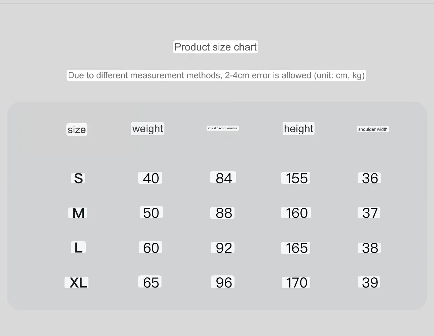Image resolution: width=434 pixels, height=336 pixels.
Task: Select the XL size row label
Action: [77, 282]
